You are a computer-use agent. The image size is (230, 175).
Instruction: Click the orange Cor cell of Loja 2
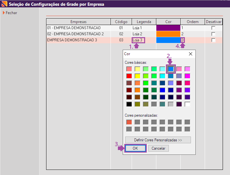(168, 34)
